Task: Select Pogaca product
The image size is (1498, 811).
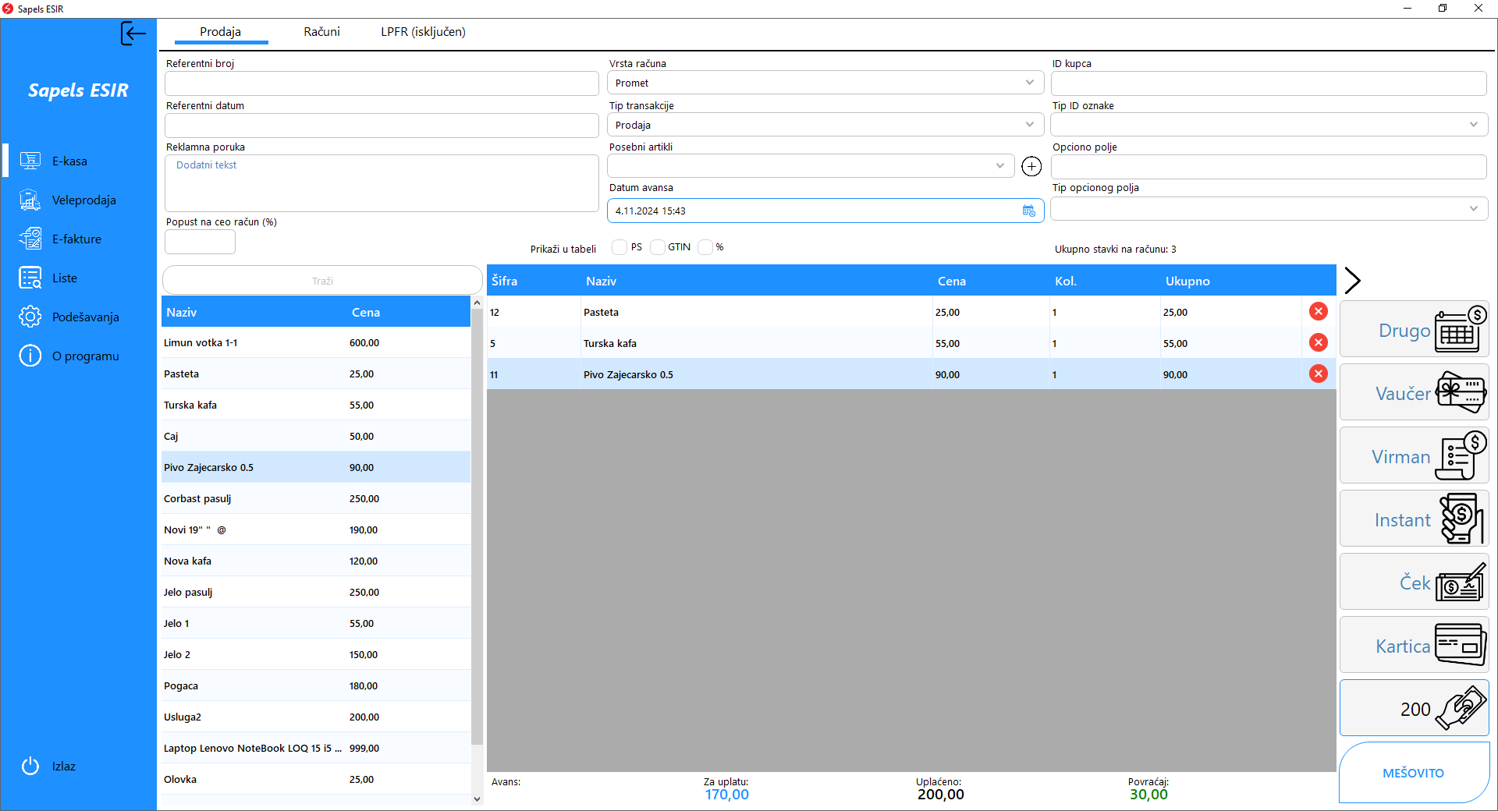Action: tap(316, 685)
